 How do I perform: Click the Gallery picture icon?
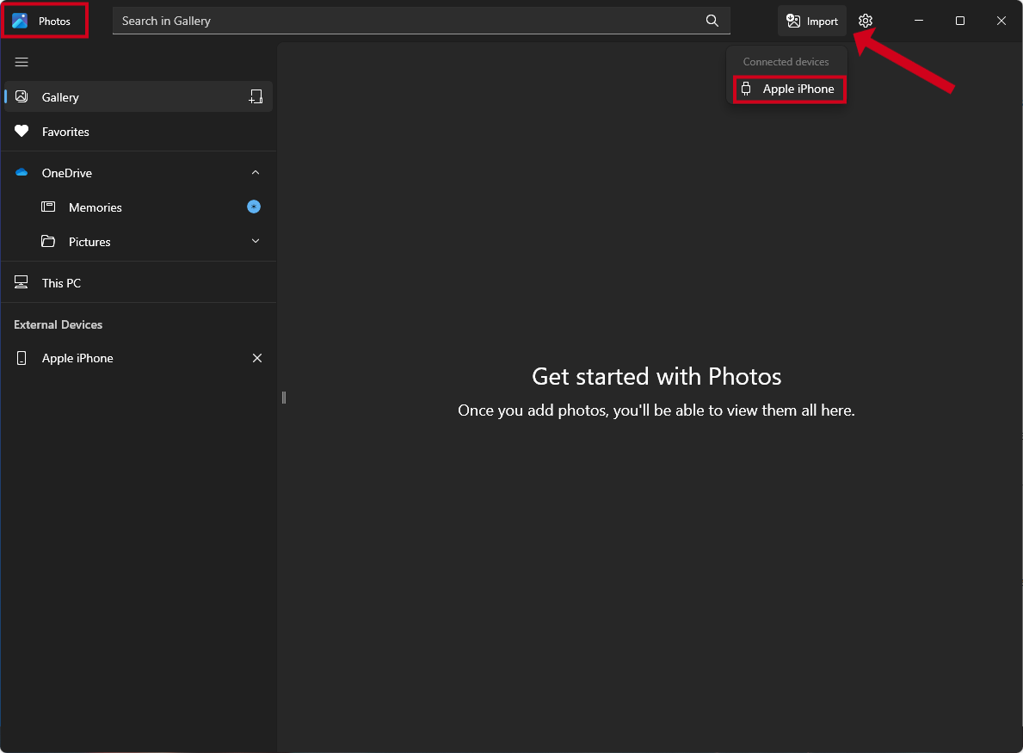click(x=22, y=96)
